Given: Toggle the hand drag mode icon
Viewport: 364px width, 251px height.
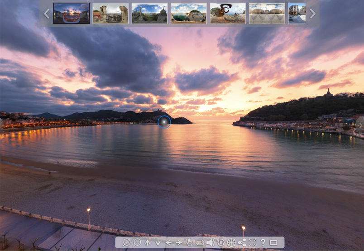Looking at the screenshot, I should [189, 242].
